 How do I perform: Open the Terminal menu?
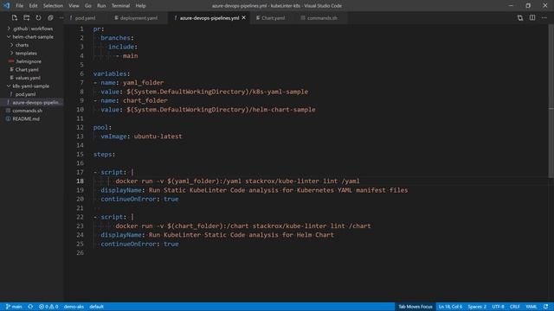120,6
